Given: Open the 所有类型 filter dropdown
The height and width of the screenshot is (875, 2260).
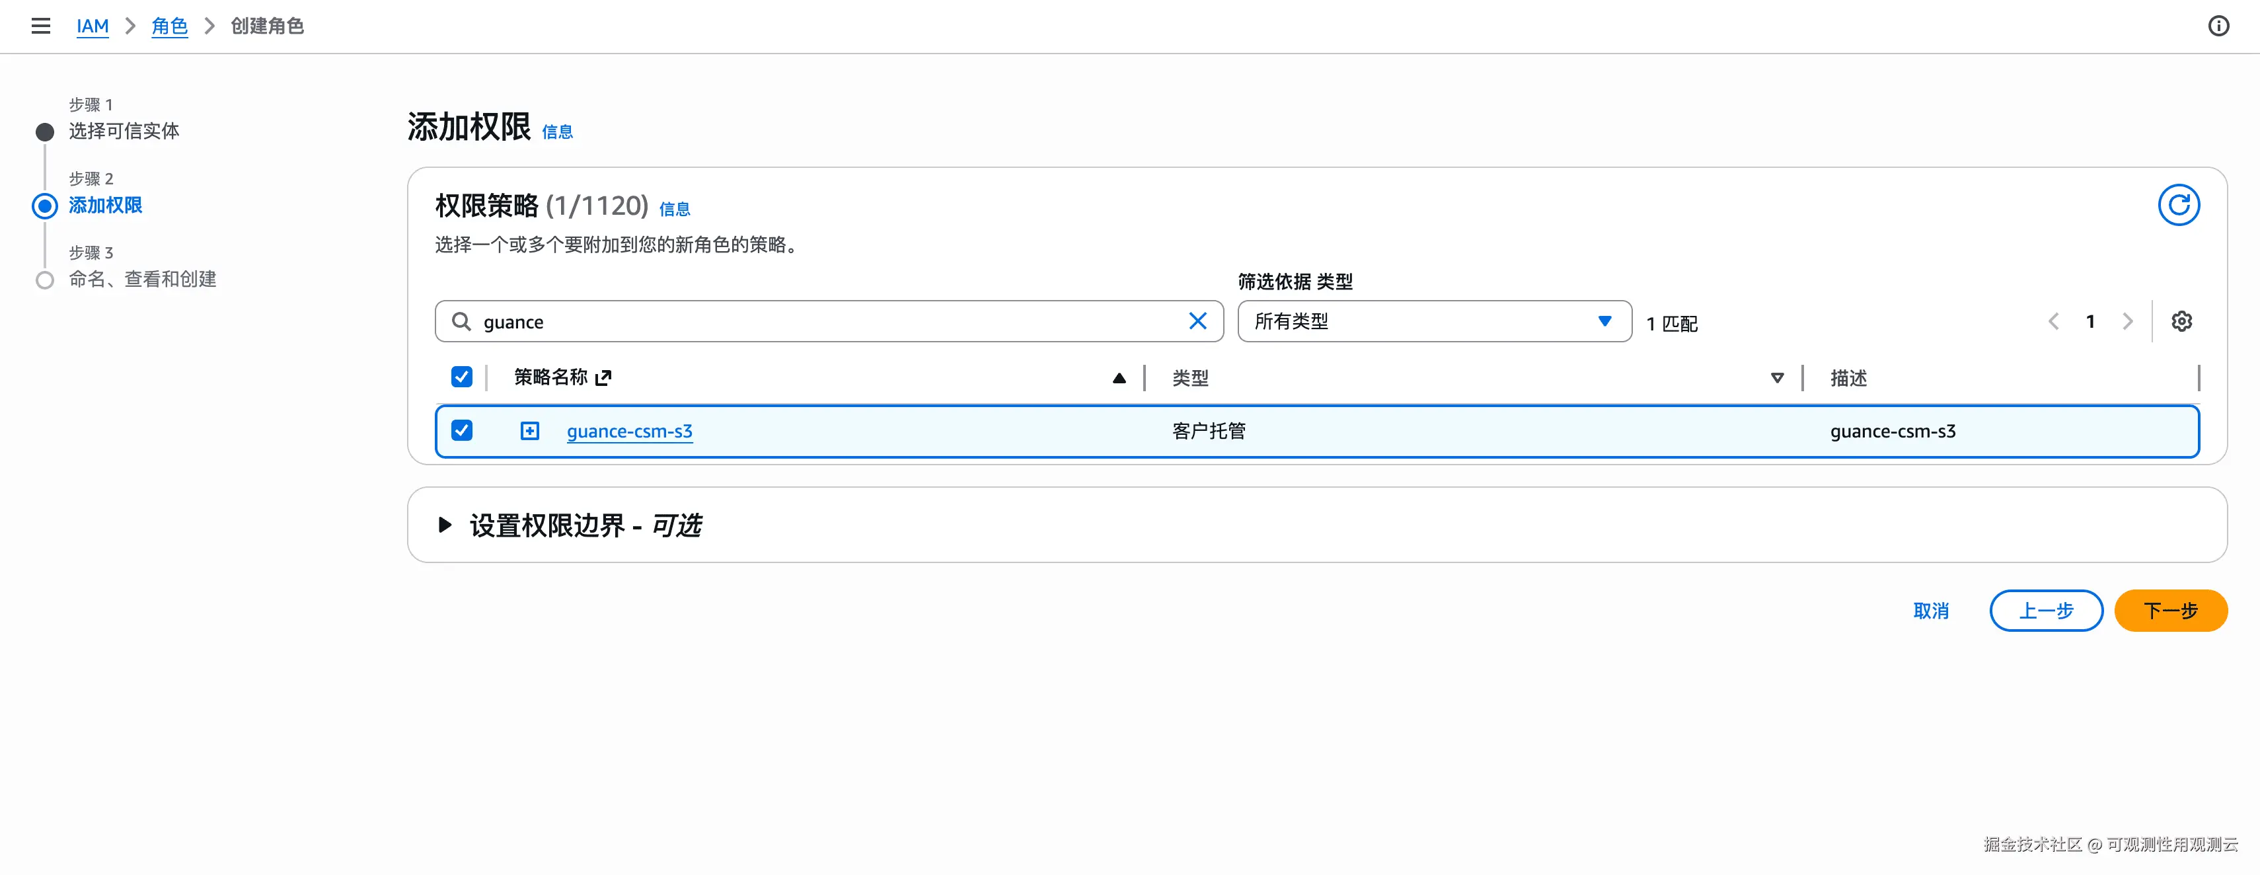Looking at the screenshot, I should (1433, 321).
